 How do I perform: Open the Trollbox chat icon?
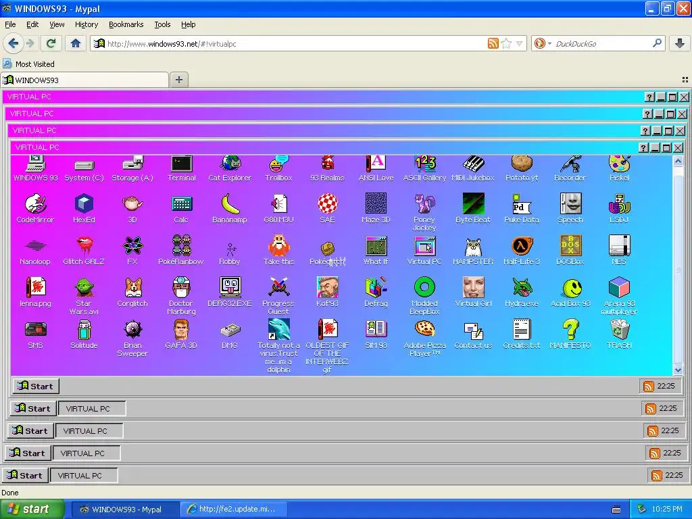tap(278, 169)
